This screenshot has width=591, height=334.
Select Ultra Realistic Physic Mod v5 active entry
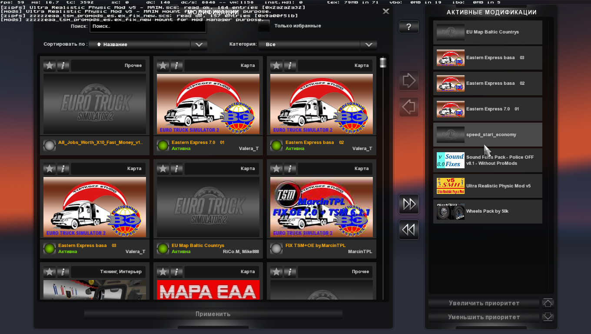[488, 186]
